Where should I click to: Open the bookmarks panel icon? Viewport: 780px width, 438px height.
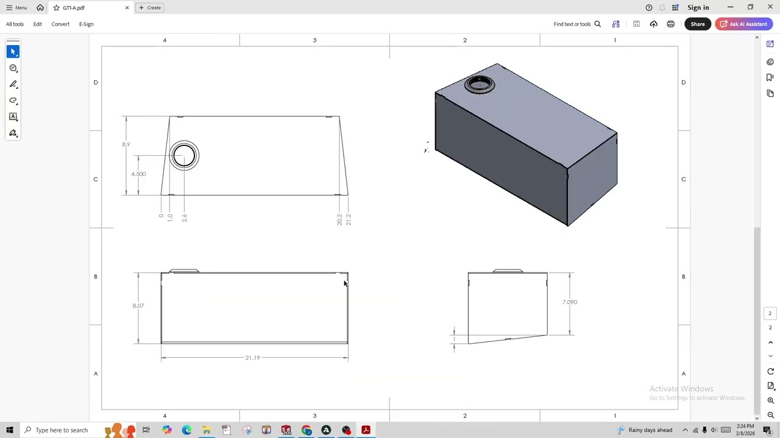click(770, 77)
